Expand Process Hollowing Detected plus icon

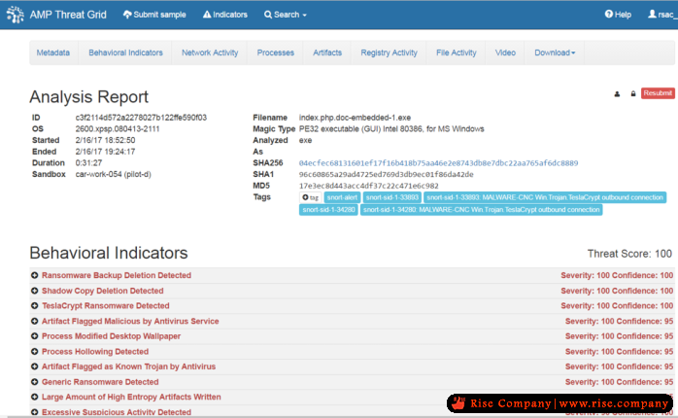[x=35, y=351]
